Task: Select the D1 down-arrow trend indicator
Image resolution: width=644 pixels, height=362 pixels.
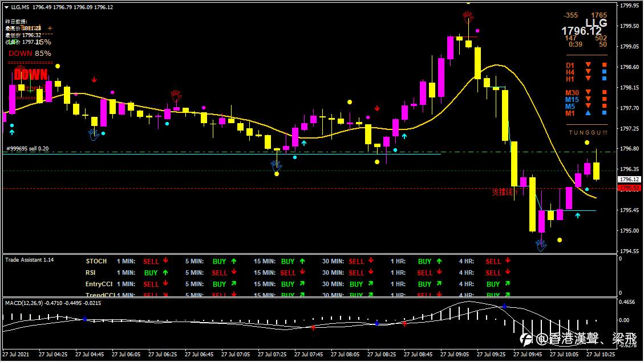Action: [588, 65]
